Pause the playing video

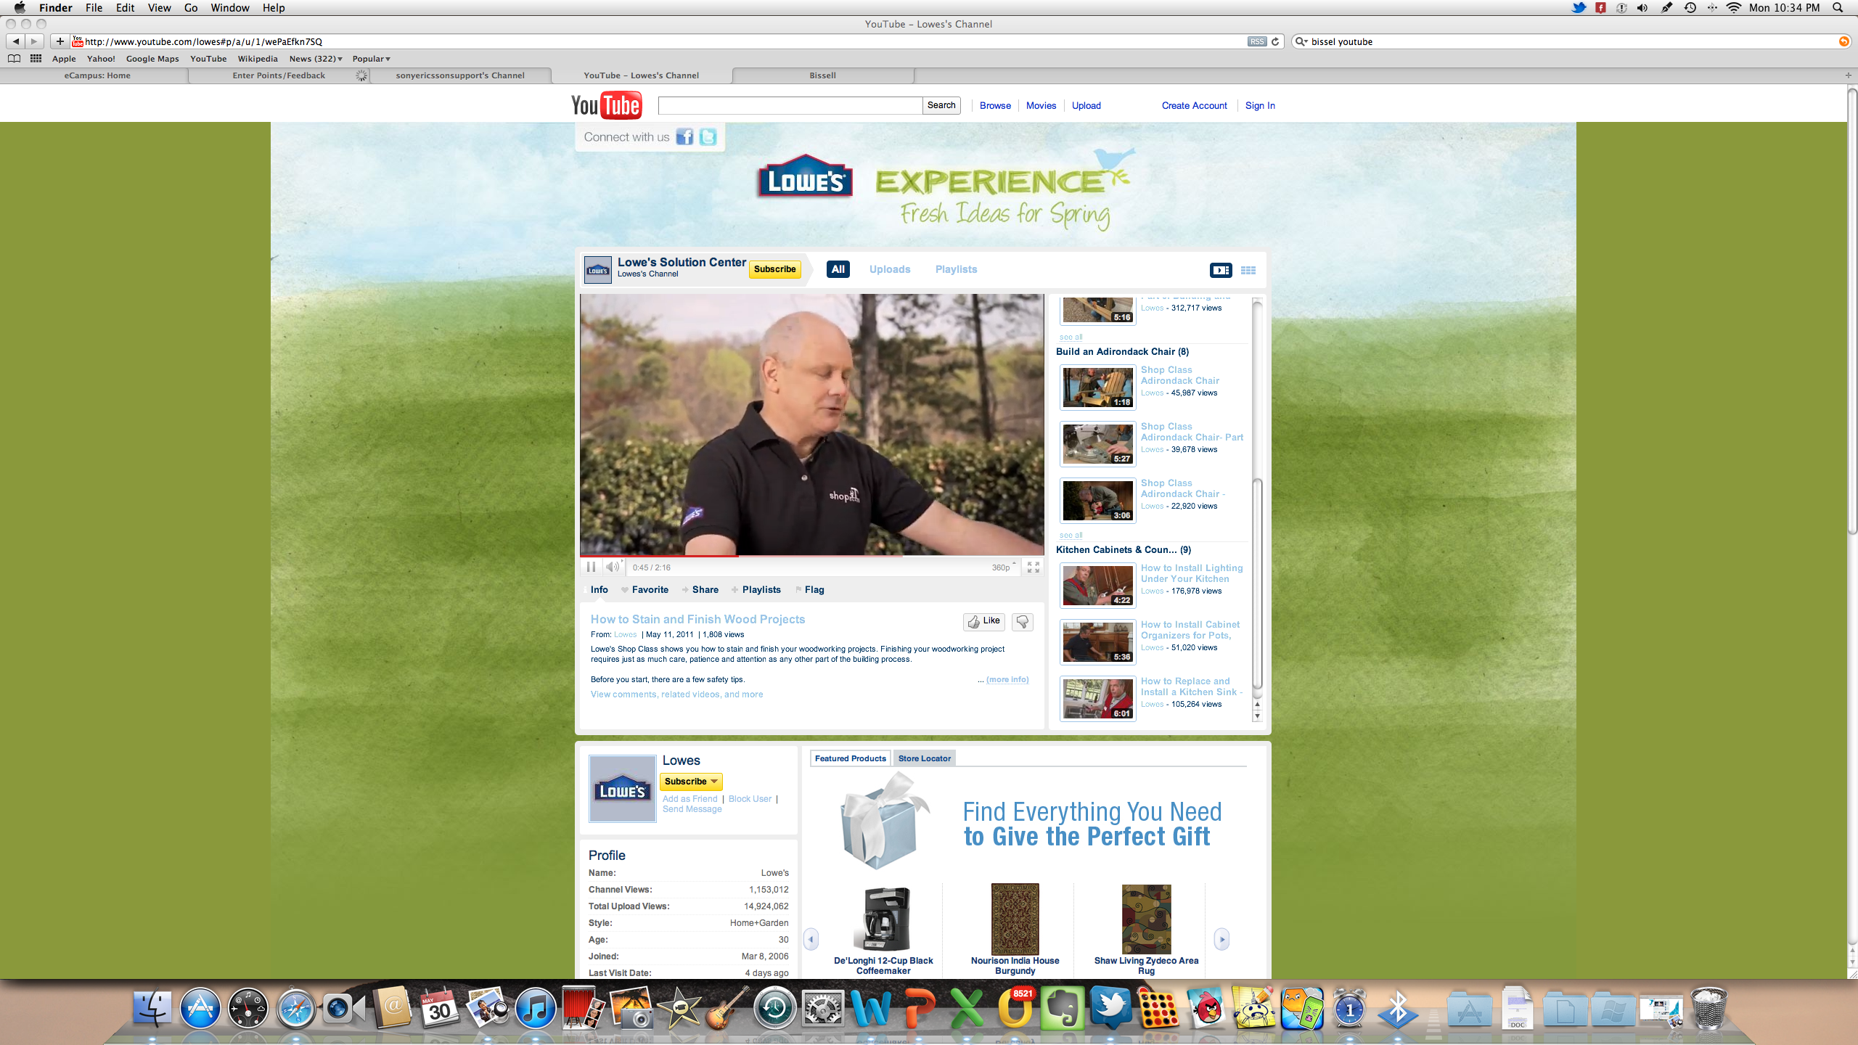point(591,567)
